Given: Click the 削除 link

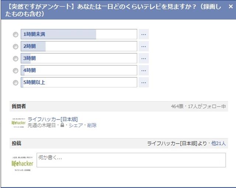Looking at the screenshot, I should (x=92, y=125).
